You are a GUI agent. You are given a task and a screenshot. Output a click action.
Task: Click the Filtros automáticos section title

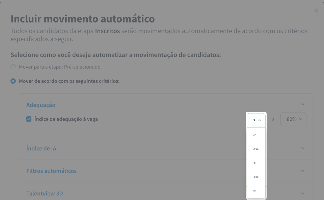click(51, 171)
